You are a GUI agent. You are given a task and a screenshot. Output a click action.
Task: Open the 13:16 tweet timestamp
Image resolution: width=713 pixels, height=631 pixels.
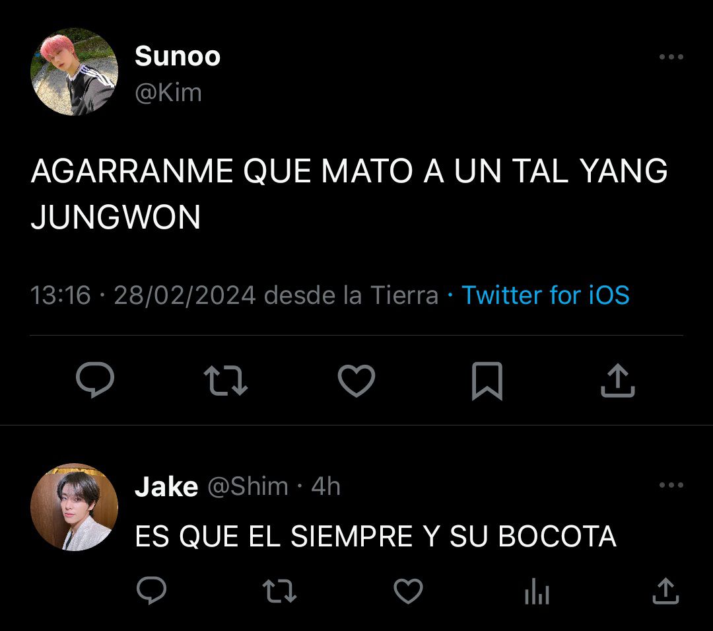pos(61,295)
